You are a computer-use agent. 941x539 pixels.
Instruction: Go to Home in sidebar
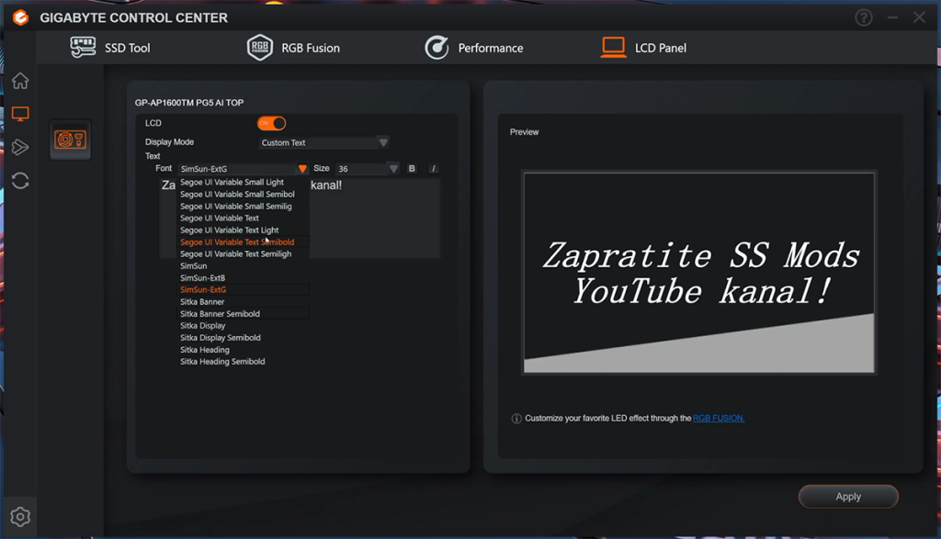20,80
